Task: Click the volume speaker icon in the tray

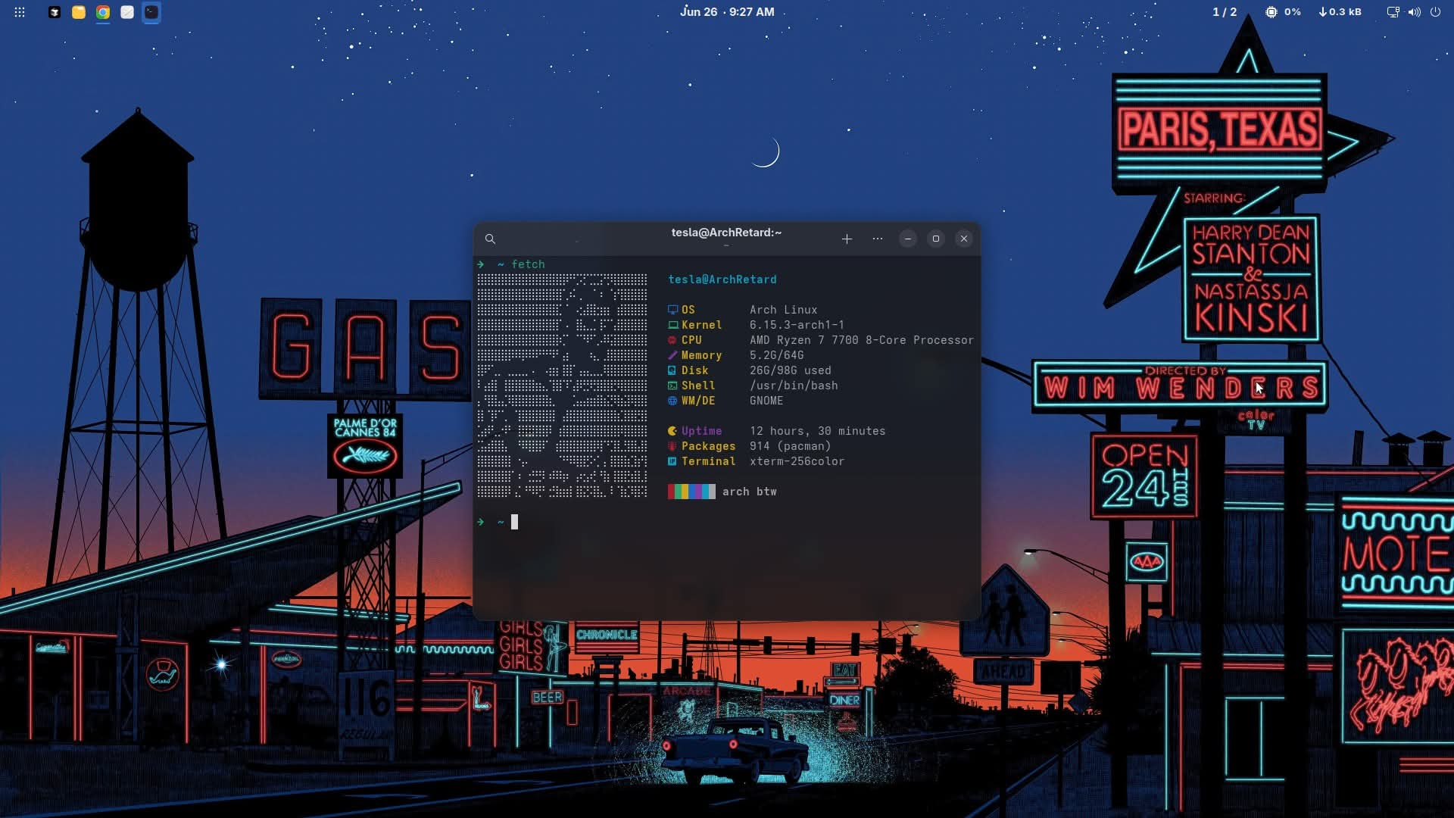Action: (1414, 12)
